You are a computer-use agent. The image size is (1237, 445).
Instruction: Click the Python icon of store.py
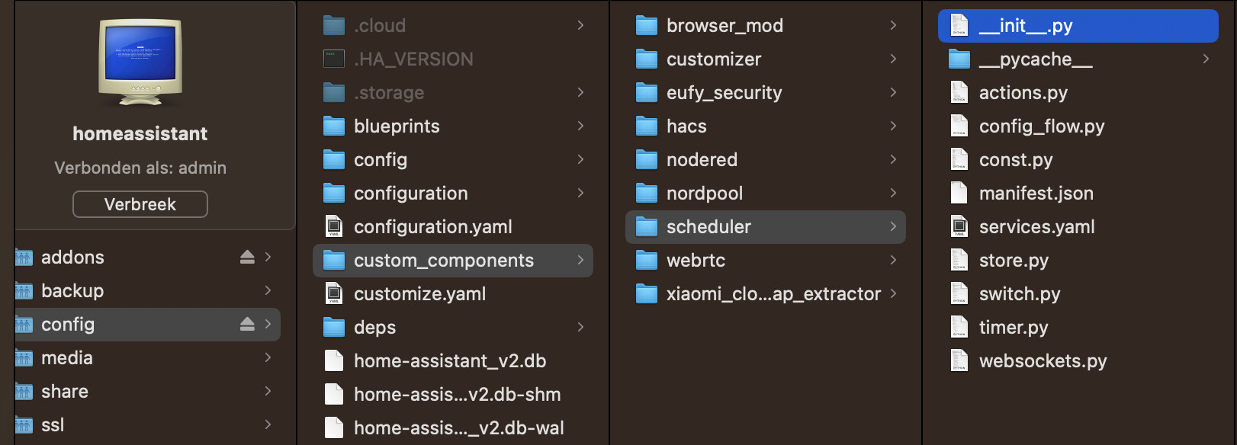point(959,260)
